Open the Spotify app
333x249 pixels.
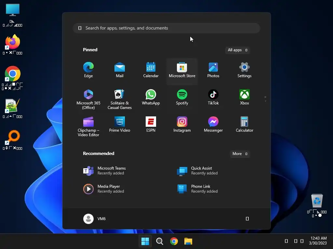182,97
